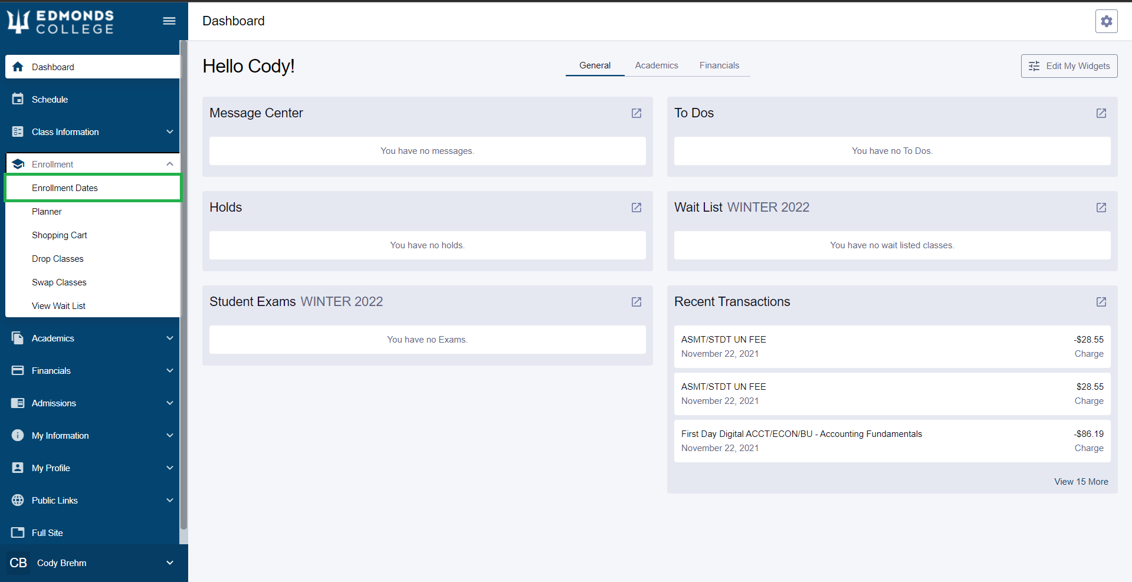Image resolution: width=1132 pixels, height=582 pixels.
Task: Open First Day Digital Accounting Fundamentals transaction
Action: (x=892, y=441)
